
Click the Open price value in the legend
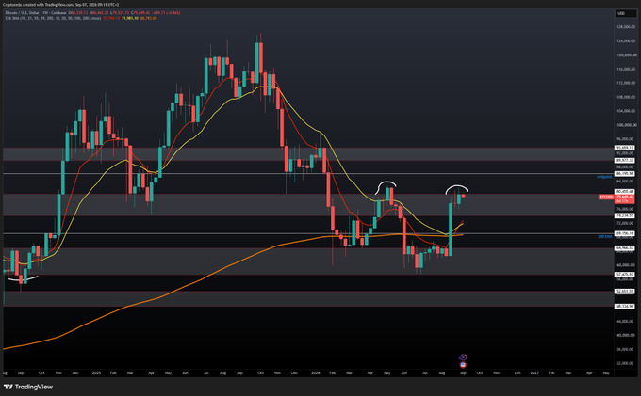(79, 13)
